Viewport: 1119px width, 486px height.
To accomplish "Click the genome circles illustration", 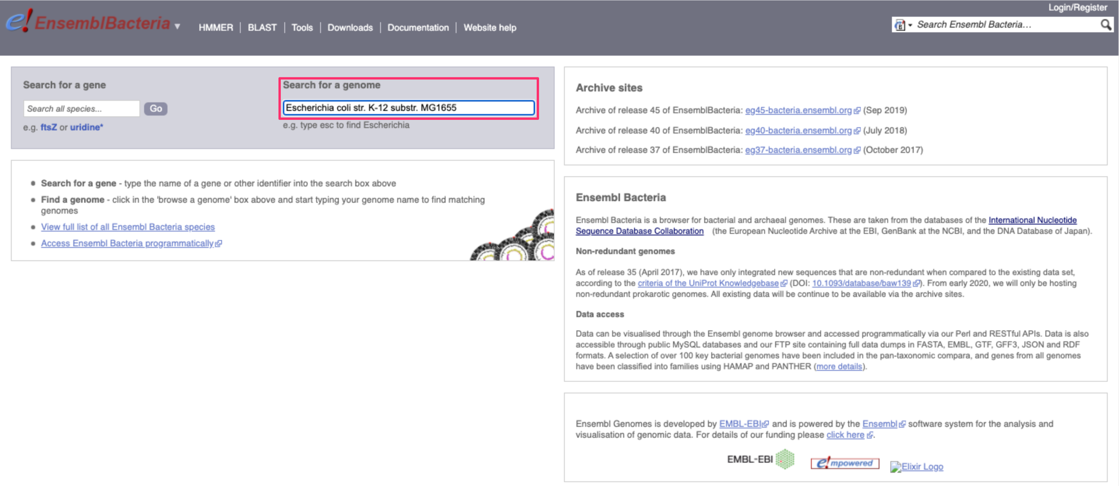I will [x=512, y=234].
